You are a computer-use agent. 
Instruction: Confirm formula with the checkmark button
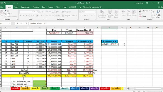[22, 24]
